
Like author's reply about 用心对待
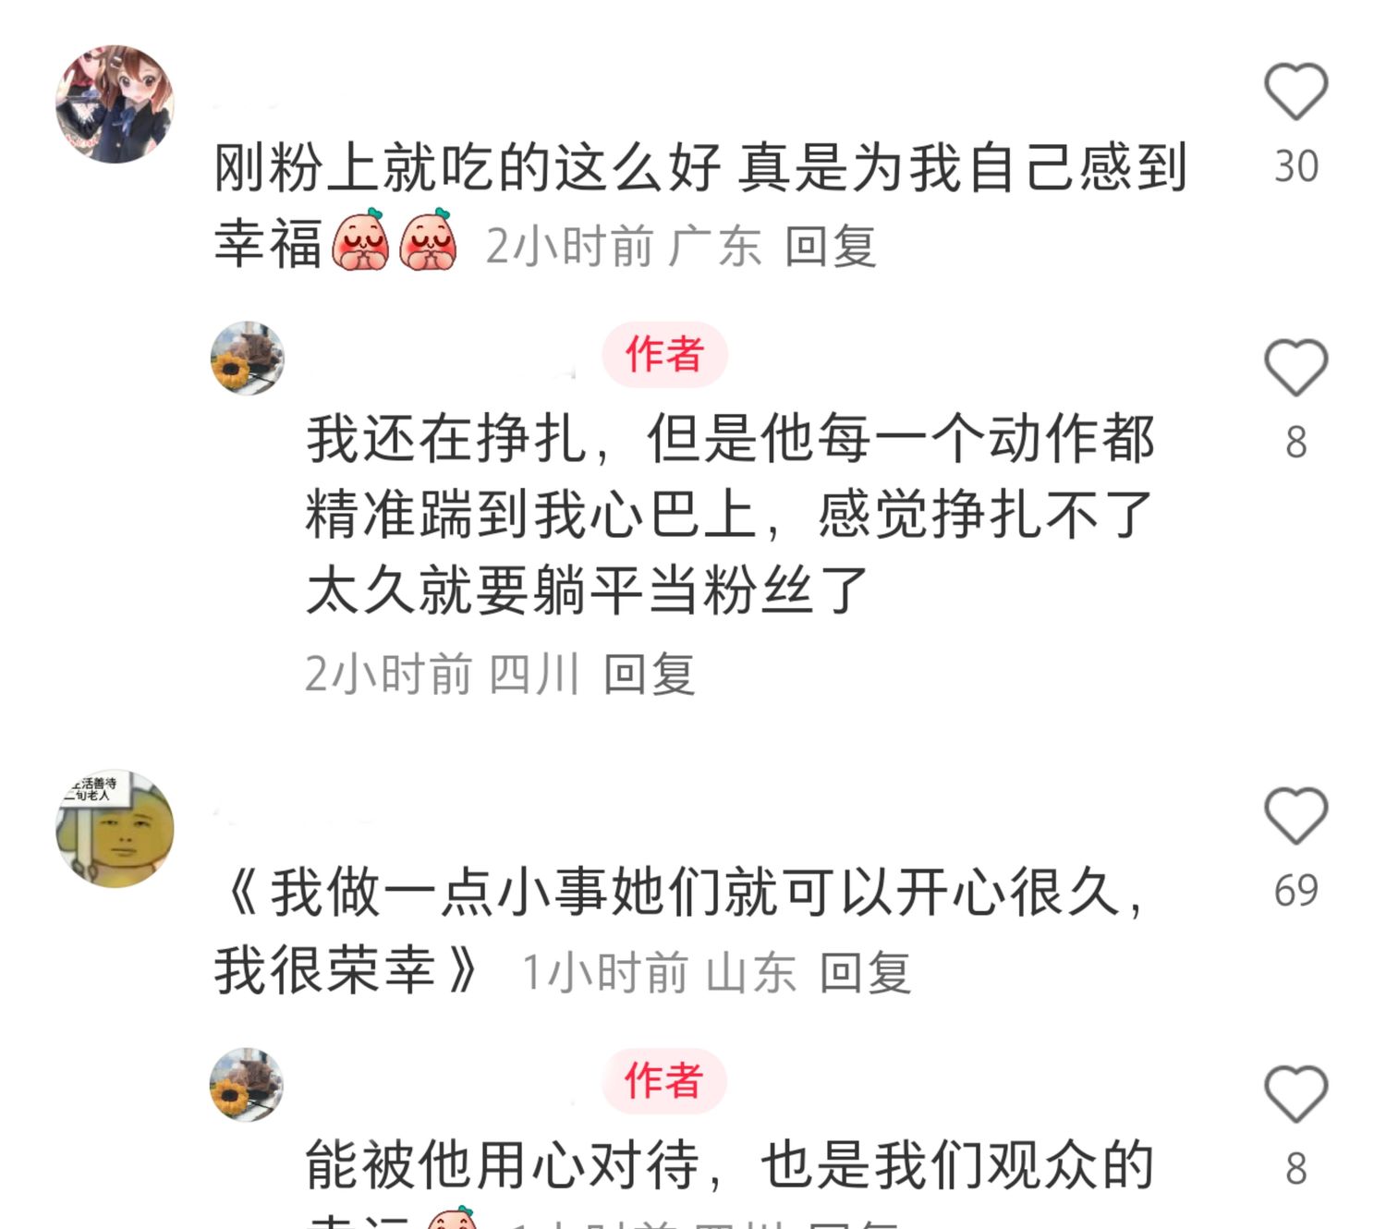1295,1094
